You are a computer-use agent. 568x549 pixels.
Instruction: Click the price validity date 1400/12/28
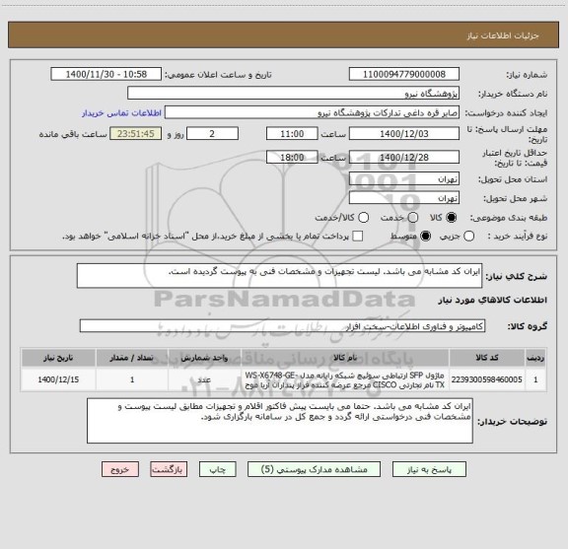point(404,157)
